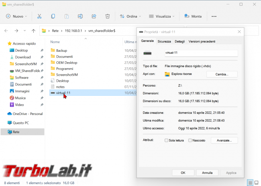
Task: Click the Paste icon in toolbar
Action: coord(67,16)
